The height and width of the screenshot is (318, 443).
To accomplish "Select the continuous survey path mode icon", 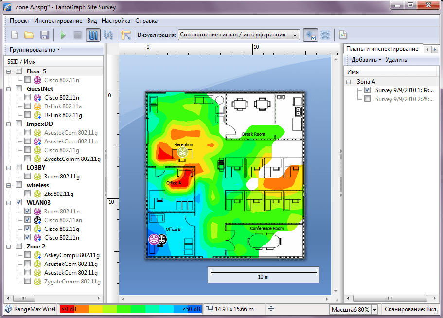I will 93,35.
